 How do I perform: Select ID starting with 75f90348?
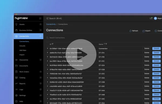click(x=66, y=74)
